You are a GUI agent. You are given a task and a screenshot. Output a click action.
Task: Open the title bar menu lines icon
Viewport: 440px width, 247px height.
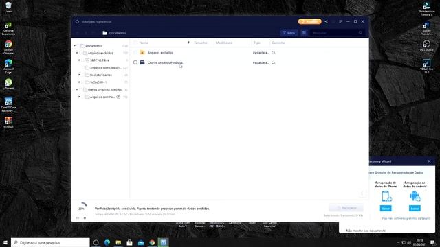341,21
